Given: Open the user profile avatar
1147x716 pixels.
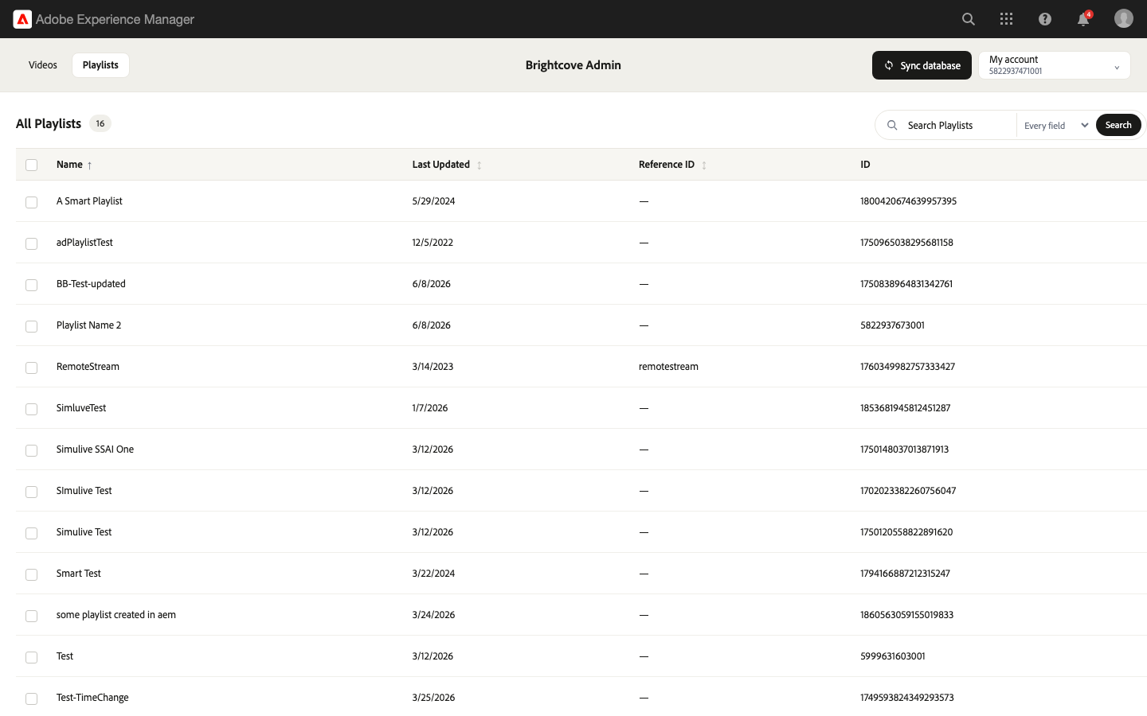Looking at the screenshot, I should (1124, 18).
